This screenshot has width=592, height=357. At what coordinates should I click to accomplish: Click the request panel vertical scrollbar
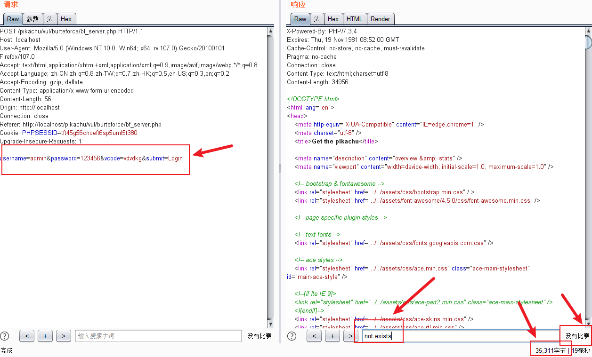pyautogui.click(x=270, y=177)
